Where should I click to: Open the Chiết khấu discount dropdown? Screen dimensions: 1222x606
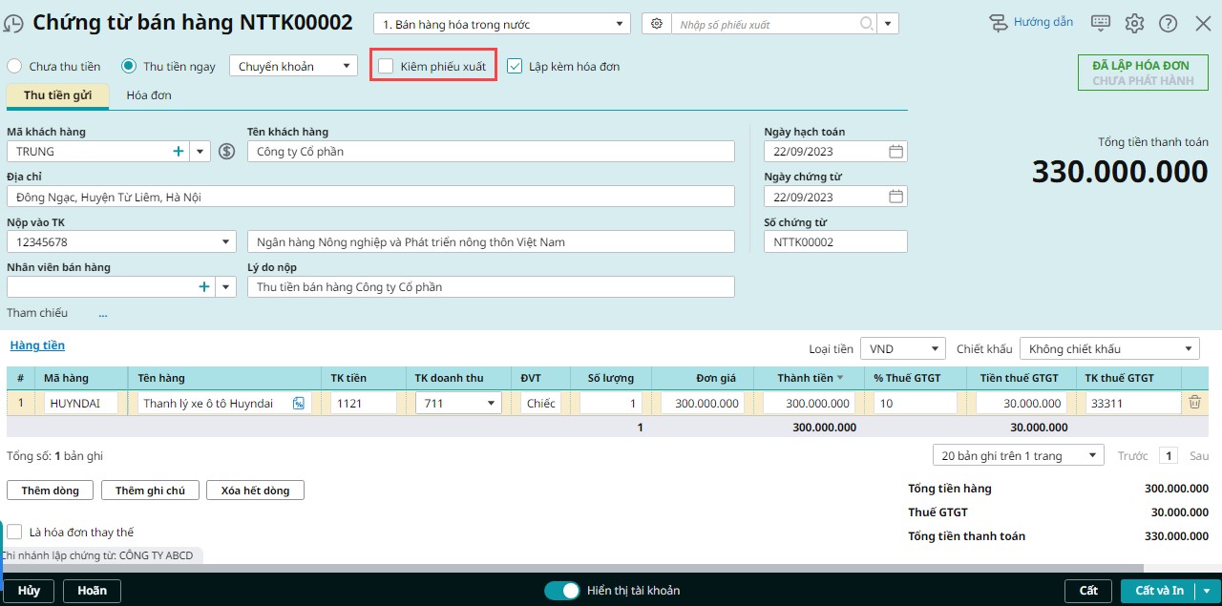(1109, 348)
